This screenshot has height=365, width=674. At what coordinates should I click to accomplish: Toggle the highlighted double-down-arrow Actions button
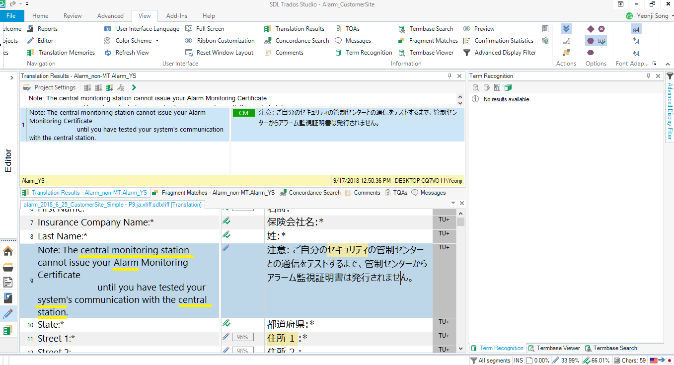click(566, 29)
